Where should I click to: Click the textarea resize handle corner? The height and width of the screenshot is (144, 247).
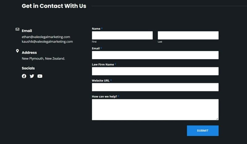(217, 119)
